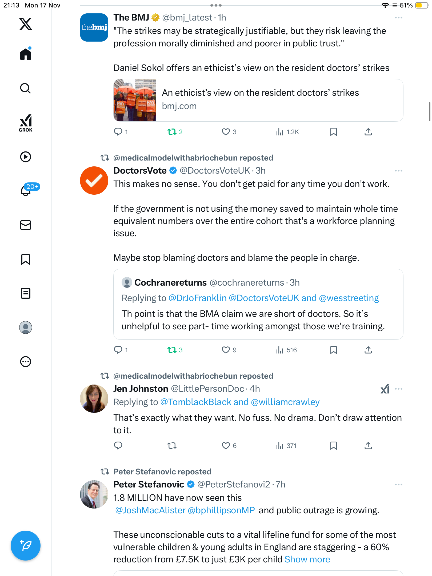Viewport: 432px width, 576px height.
Task: Like The BMJ post via the heart icon
Action: [226, 132]
